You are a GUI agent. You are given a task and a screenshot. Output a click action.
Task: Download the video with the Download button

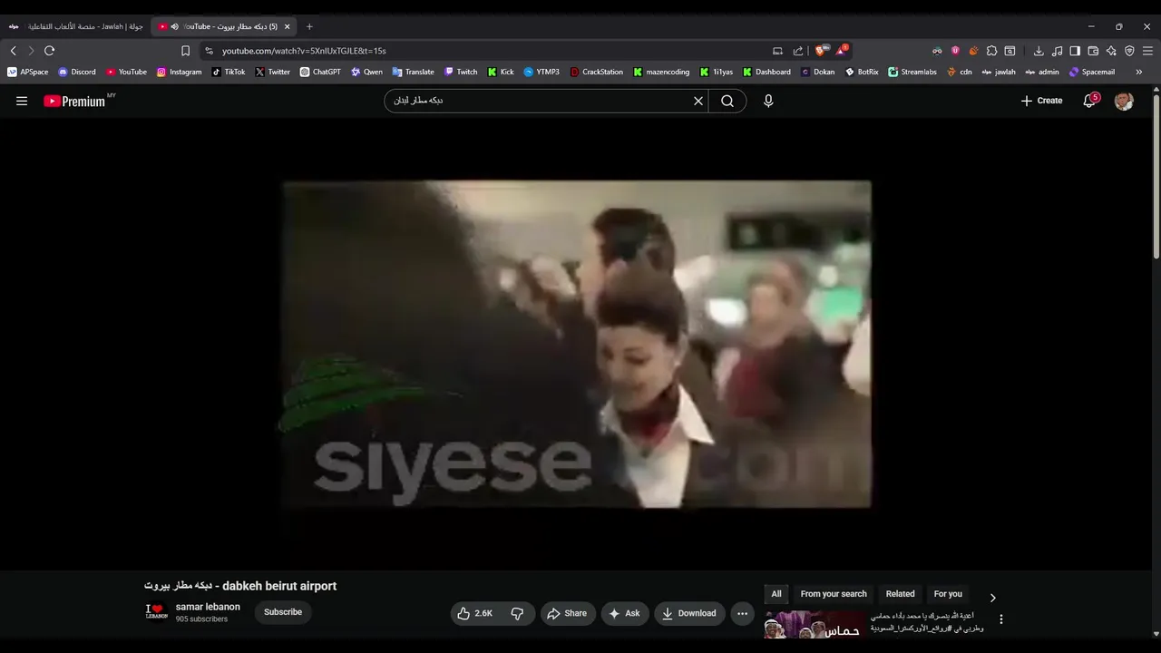689,613
